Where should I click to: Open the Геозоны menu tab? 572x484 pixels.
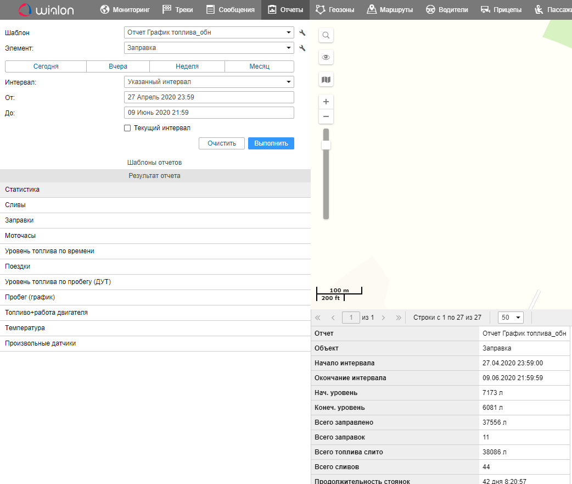click(x=335, y=10)
